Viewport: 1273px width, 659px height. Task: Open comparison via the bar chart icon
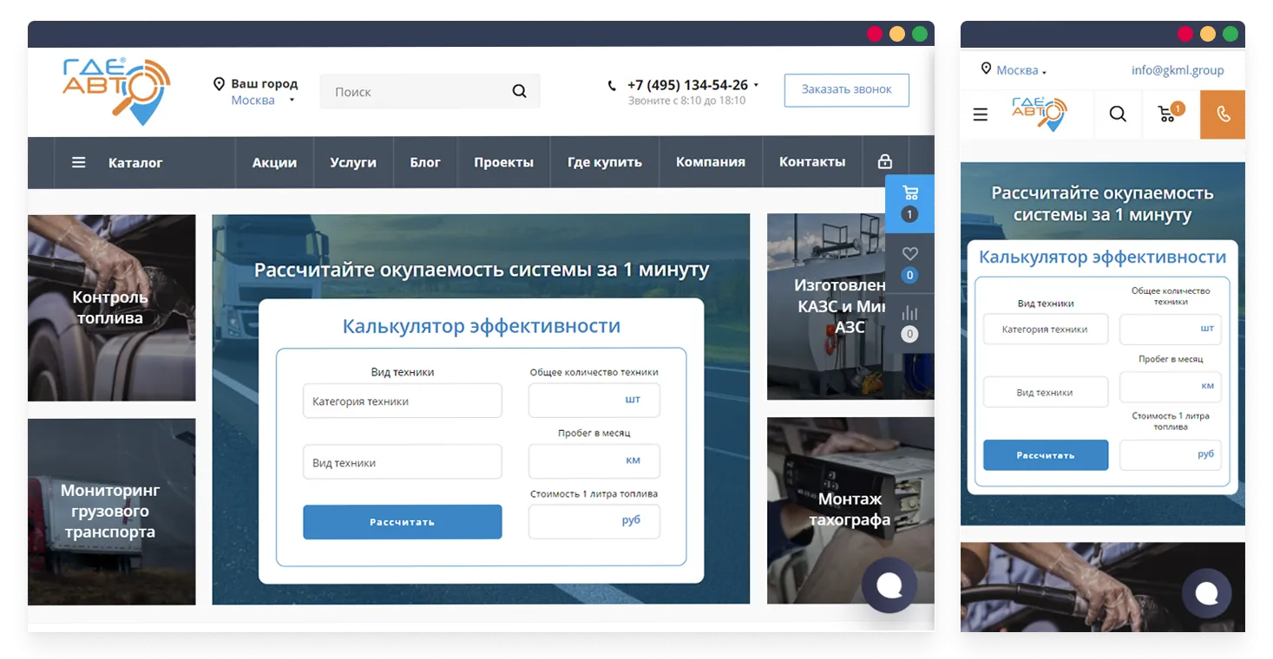(909, 313)
